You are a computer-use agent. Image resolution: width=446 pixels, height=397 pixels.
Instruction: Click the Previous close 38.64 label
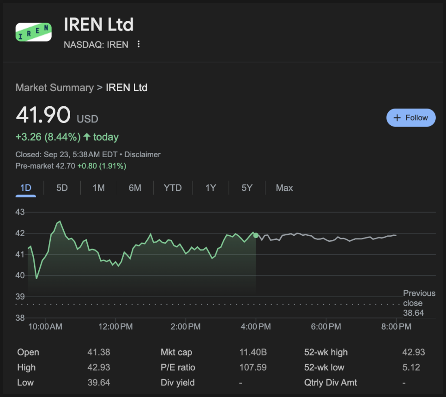(x=419, y=303)
